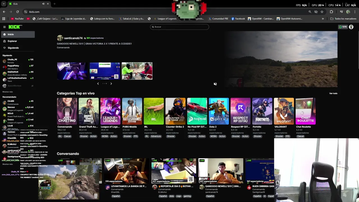Screen dimensions: 359x202
Task: Open the Conversando section heading
Action: pyautogui.click(x=68, y=154)
